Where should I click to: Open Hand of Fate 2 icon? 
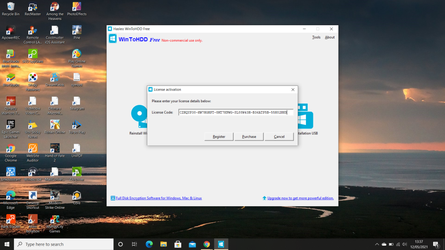coord(55,153)
